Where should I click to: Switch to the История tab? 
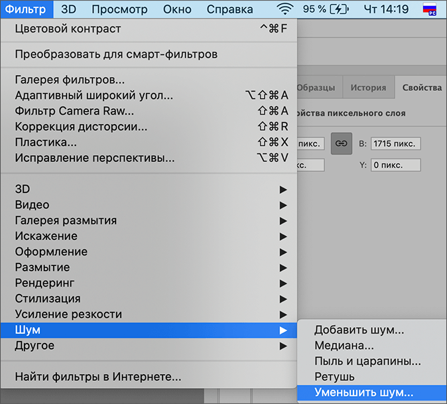pyautogui.click(x=368, y=88)
